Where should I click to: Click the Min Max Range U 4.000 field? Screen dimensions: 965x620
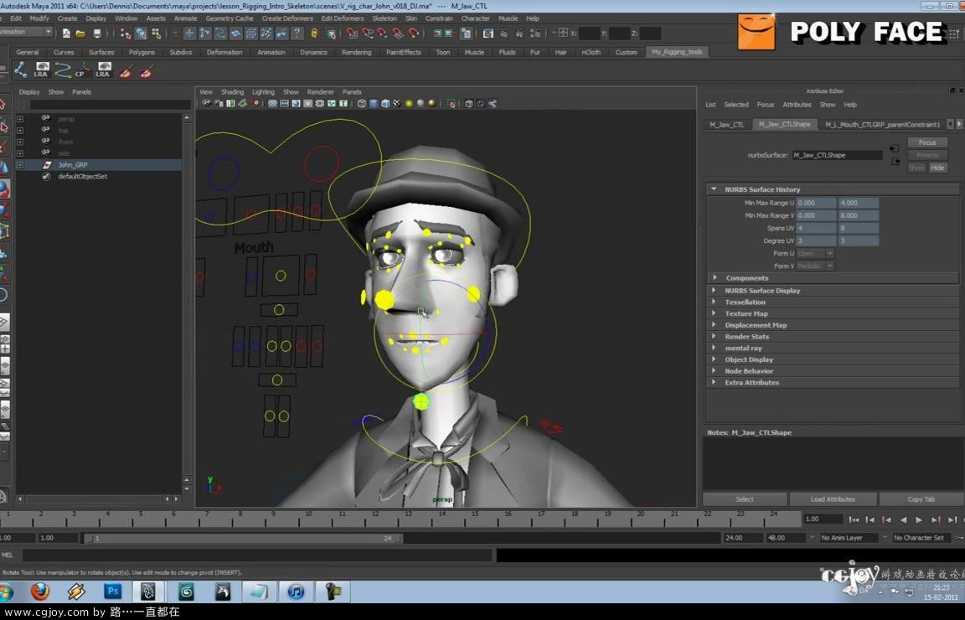pyautogui.click(x=859, y=203)
